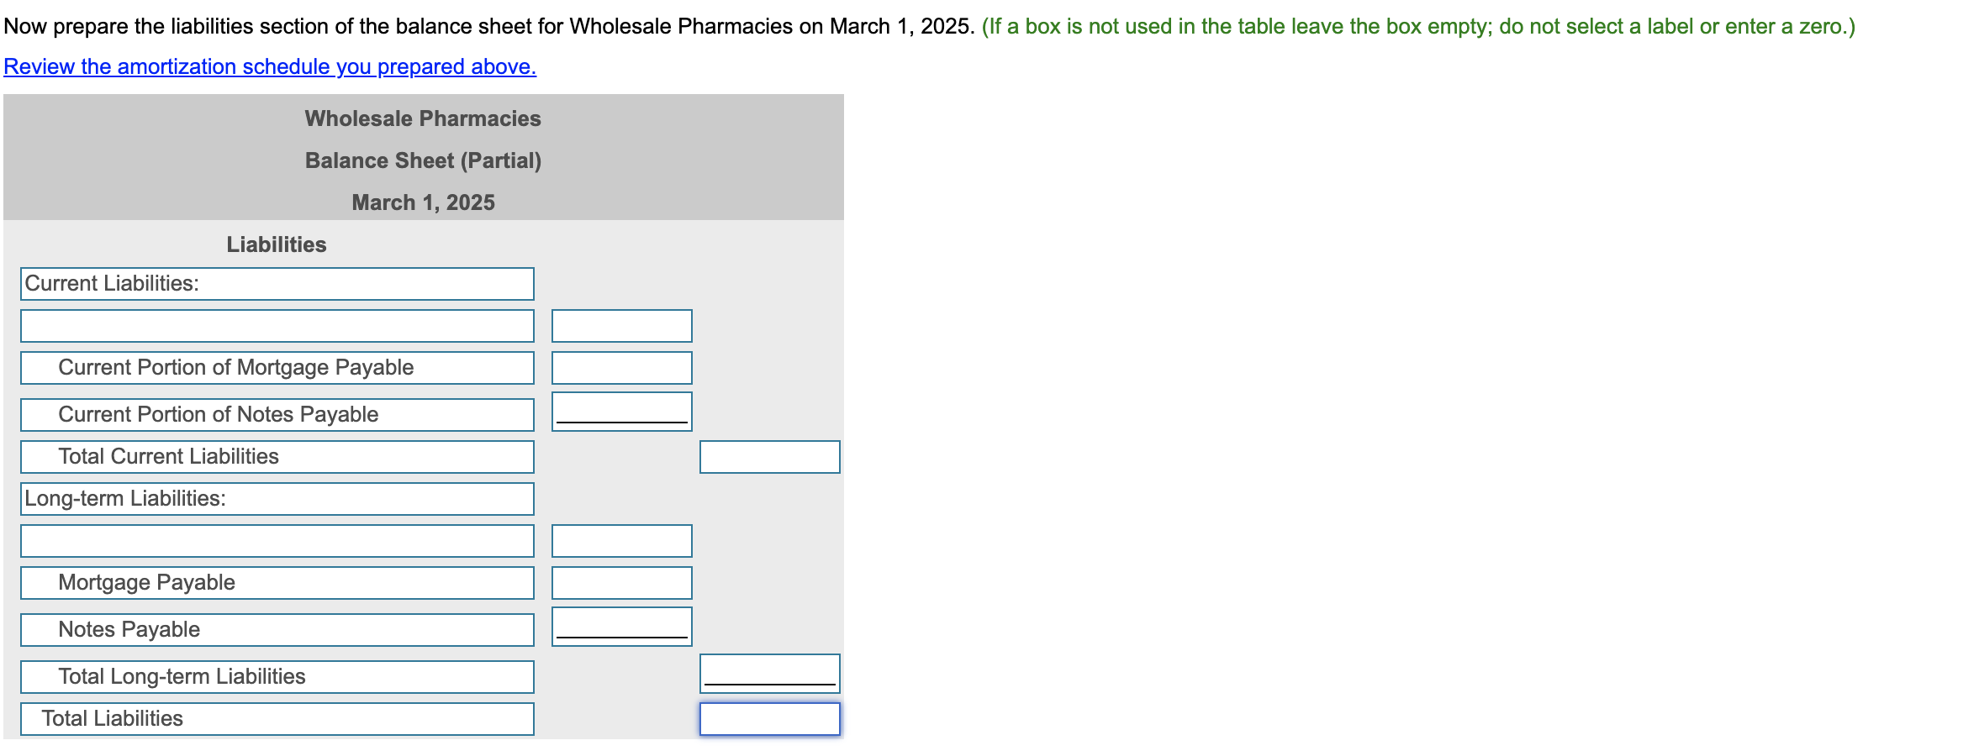Click the amount box beside the empty long-term row
The image size is (1979, 756).
(622, 541)
